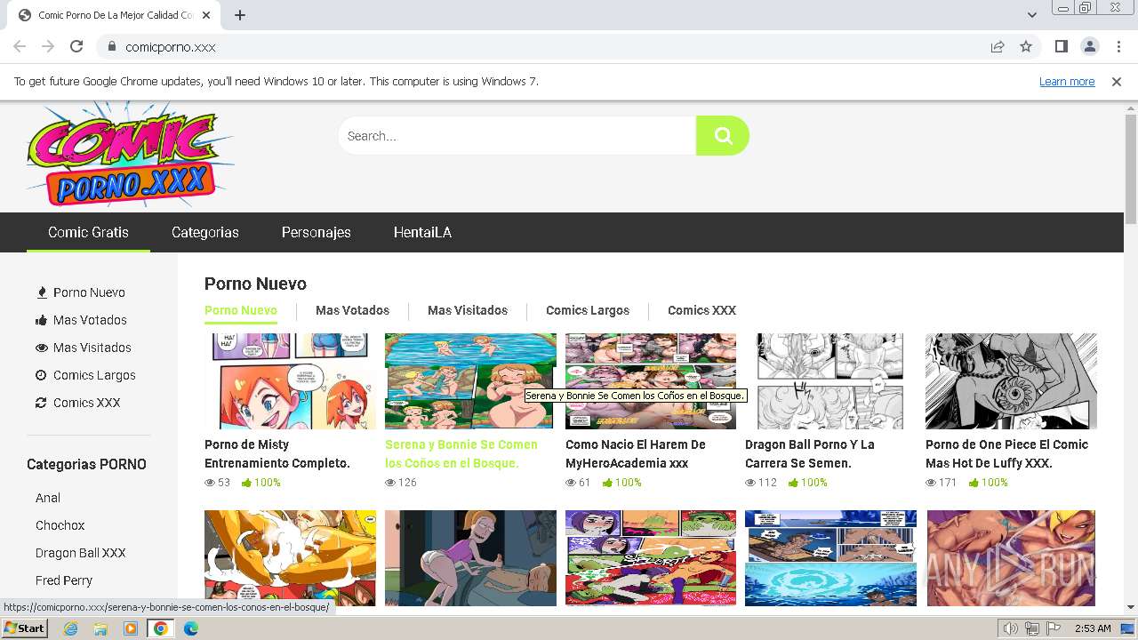Open the Learn more link

tap(1067, 82)
